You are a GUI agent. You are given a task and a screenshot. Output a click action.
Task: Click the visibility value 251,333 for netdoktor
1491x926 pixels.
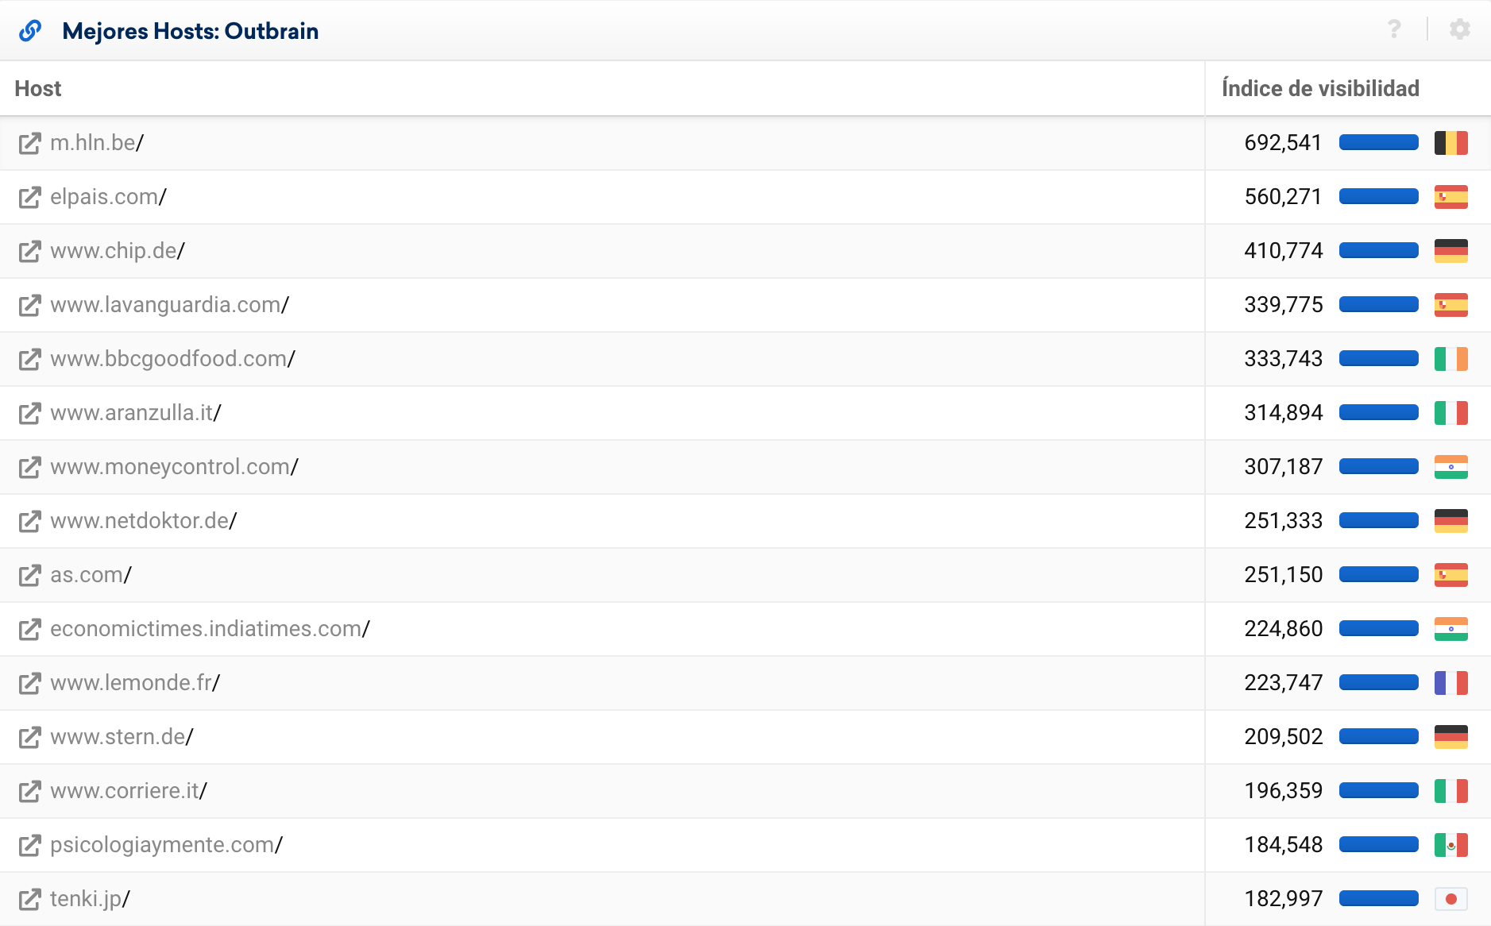click(1283, 521)
